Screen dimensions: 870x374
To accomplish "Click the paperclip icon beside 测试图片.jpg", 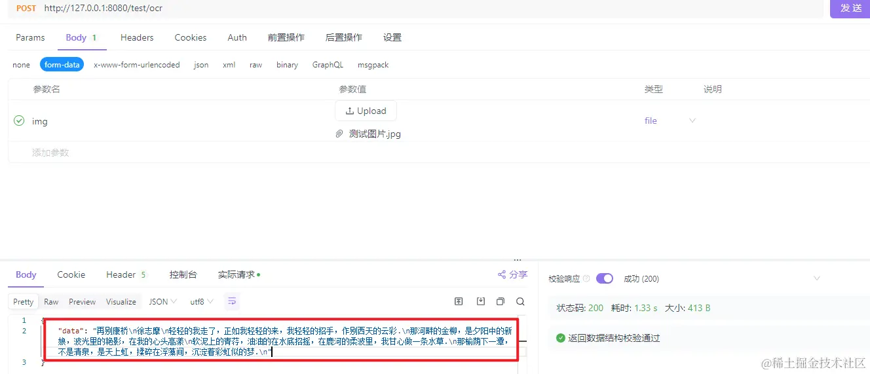I will point(339,134).
